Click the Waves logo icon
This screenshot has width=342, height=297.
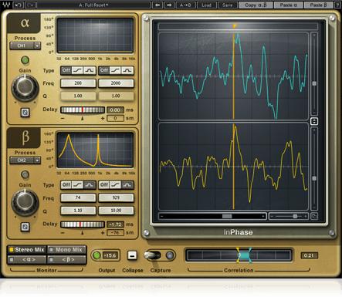[x=6, y=5]
